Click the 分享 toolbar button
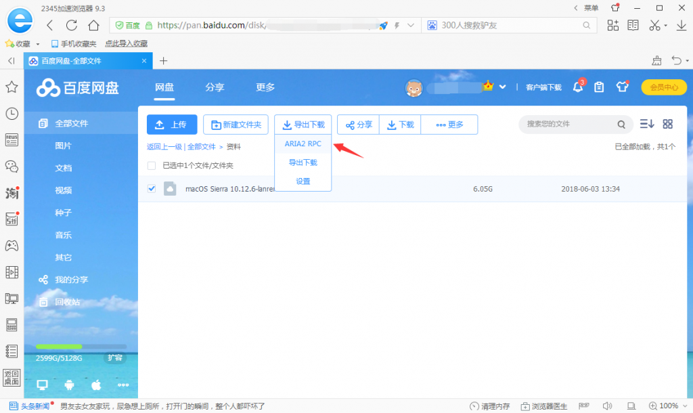The width and height of the screenshot is (693, 413). [359, 125]
